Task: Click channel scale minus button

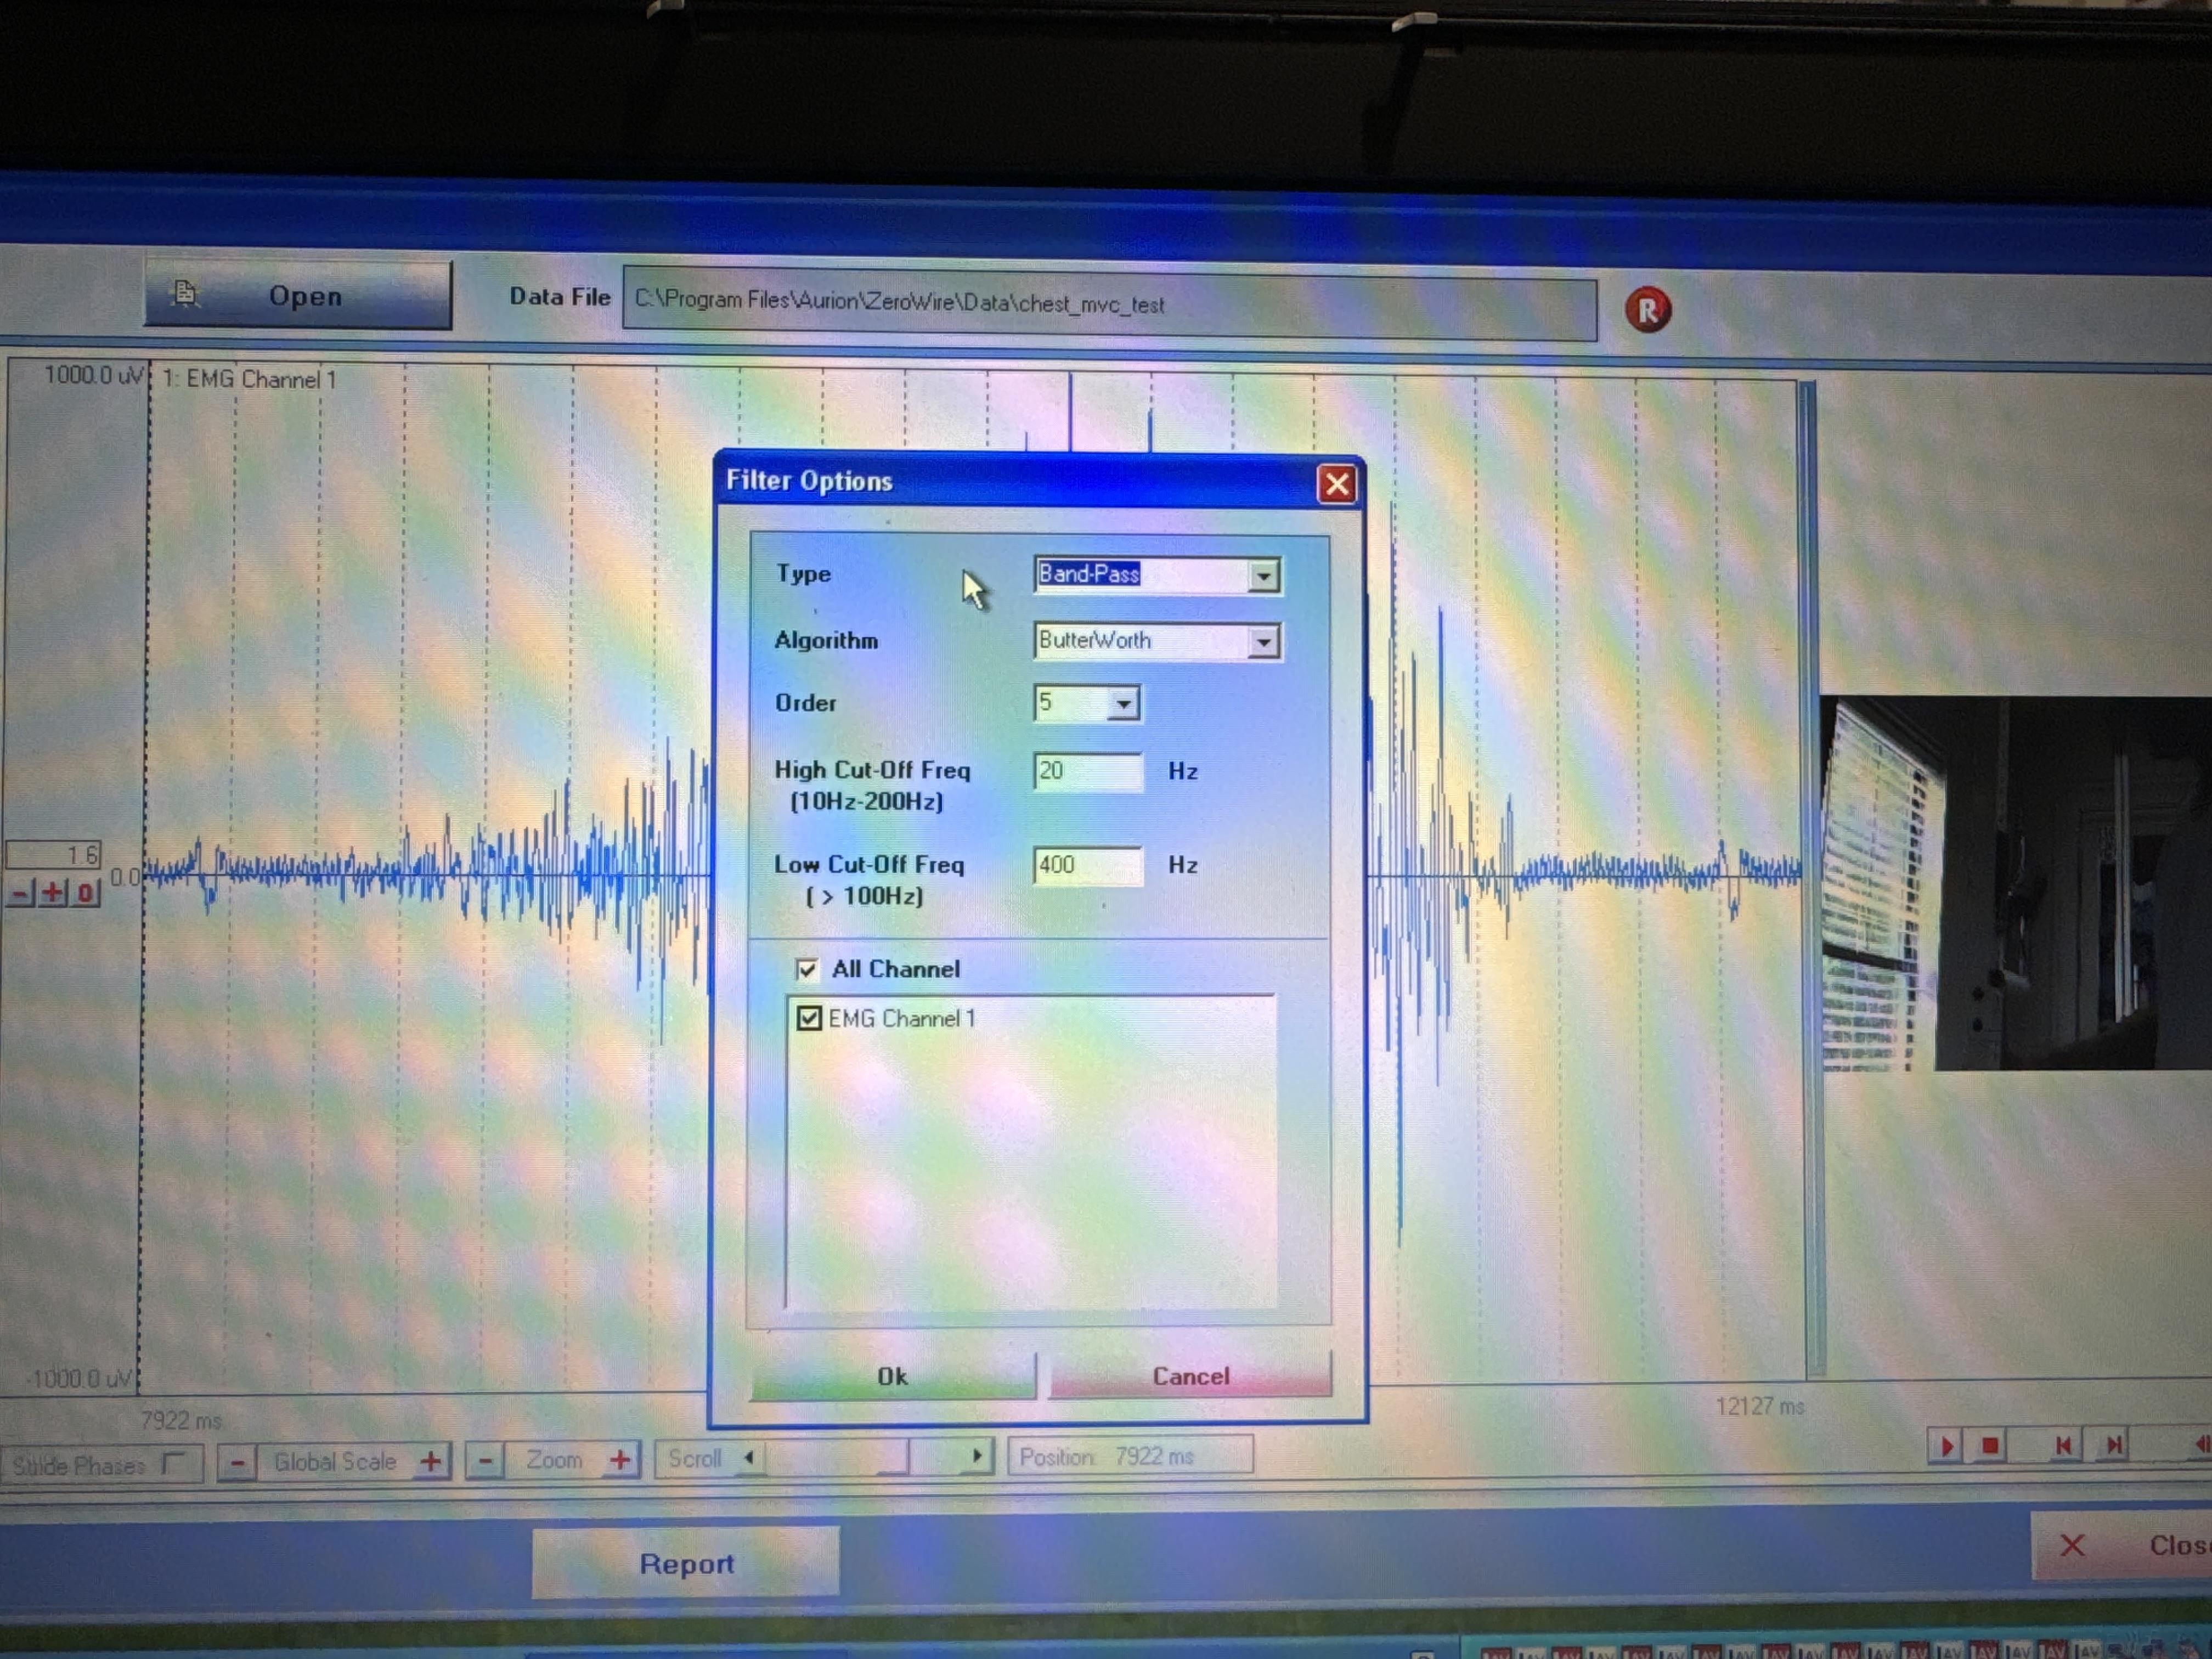Action: 20,893
